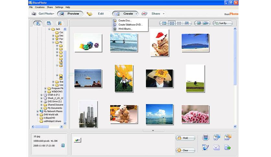Click the Create Disc menu icon
This screenshot has width=271, height=157.
coord(114,20)
